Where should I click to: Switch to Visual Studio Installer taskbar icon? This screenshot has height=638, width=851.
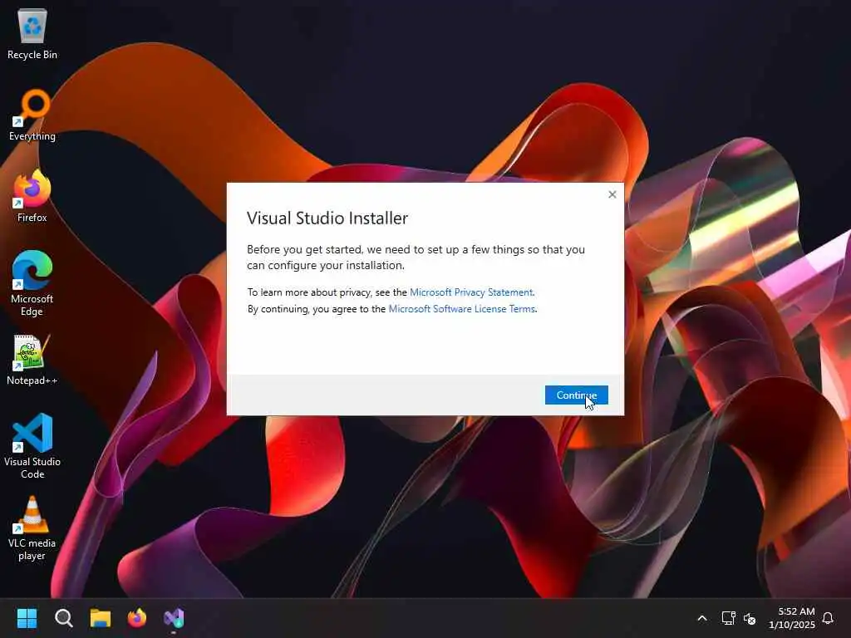pyautogui.click(x=174, y=618)
